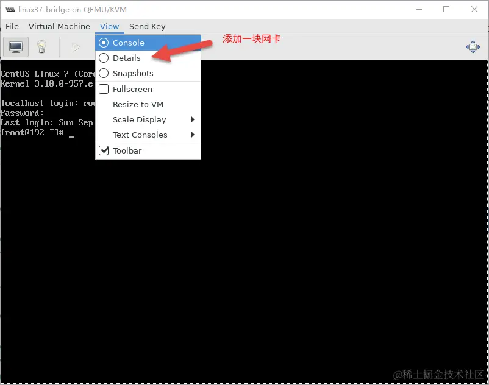489x385 pixels.
Task: Select the Details radio option
Action: coord(104,58)
